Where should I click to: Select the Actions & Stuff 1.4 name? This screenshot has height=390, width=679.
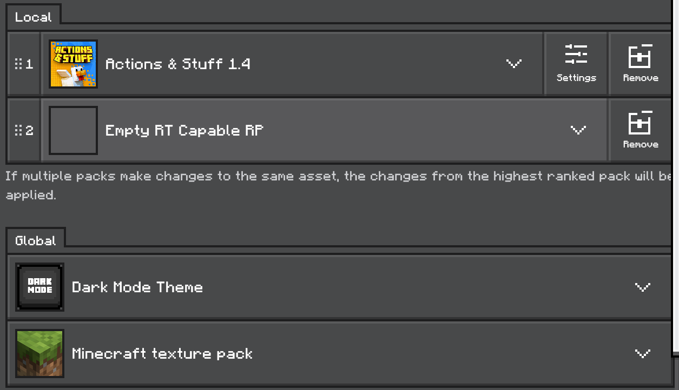point(177,64)
